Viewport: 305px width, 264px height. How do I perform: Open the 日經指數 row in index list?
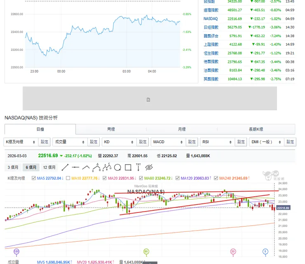coord(211,27)
